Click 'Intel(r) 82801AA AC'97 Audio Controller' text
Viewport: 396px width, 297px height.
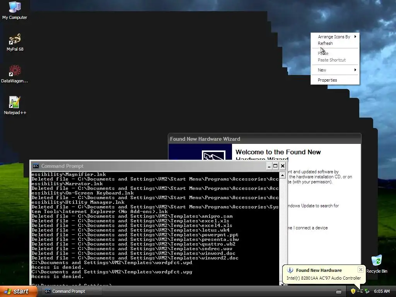[x=324, y=278]
